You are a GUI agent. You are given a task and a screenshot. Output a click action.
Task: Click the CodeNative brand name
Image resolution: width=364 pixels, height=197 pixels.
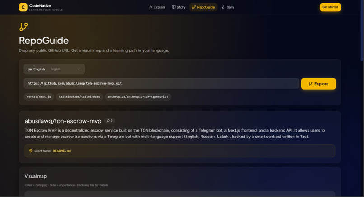click(x=40, y=5)
